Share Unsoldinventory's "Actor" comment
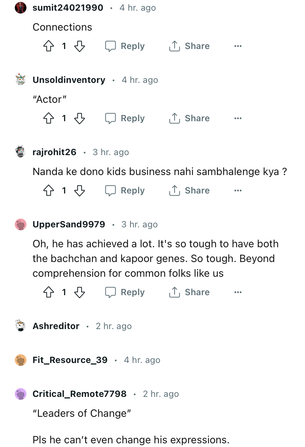This screenshot has width=305, height=447. click(x=189, y=118)
